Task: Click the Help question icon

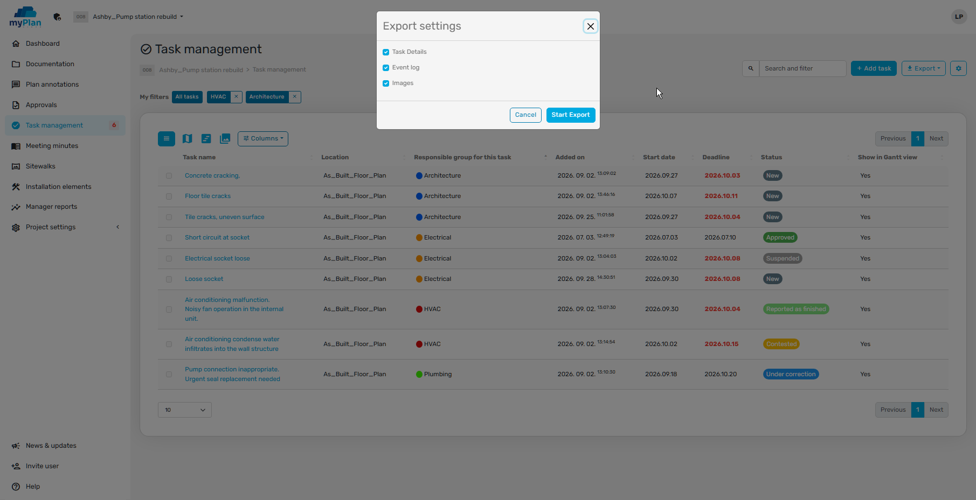Action: pyautogui.click(x=16, y=487)
